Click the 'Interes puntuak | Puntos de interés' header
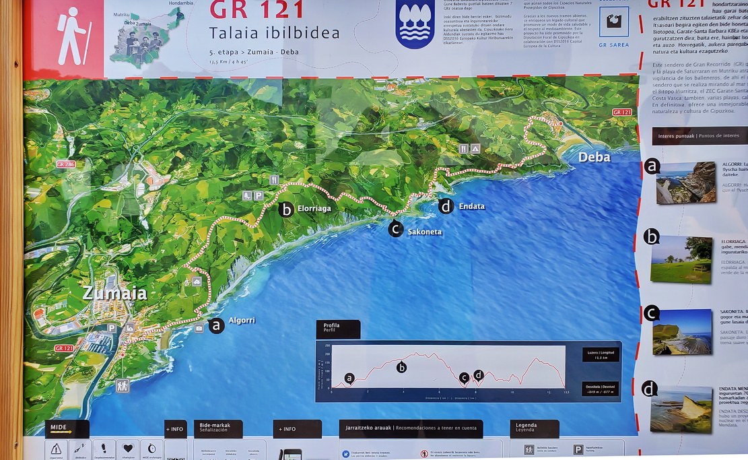This screenshot has height=460, width=748. 700,136
